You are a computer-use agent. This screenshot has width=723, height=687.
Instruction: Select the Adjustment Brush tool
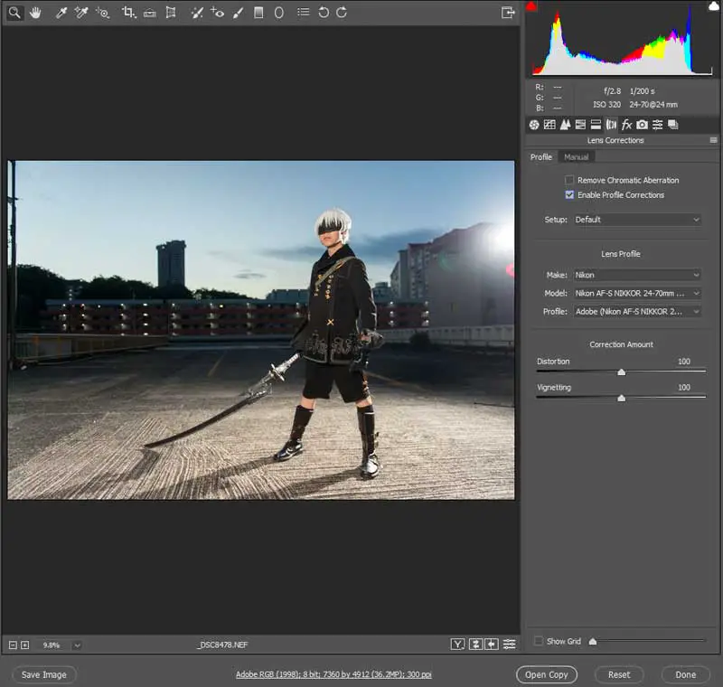coord(238,13)
